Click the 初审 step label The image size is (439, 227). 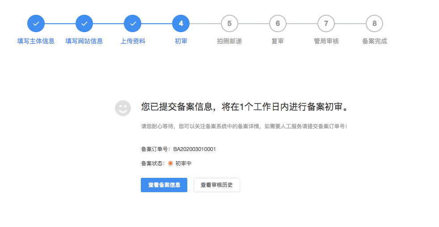click(x=181, y=41)
